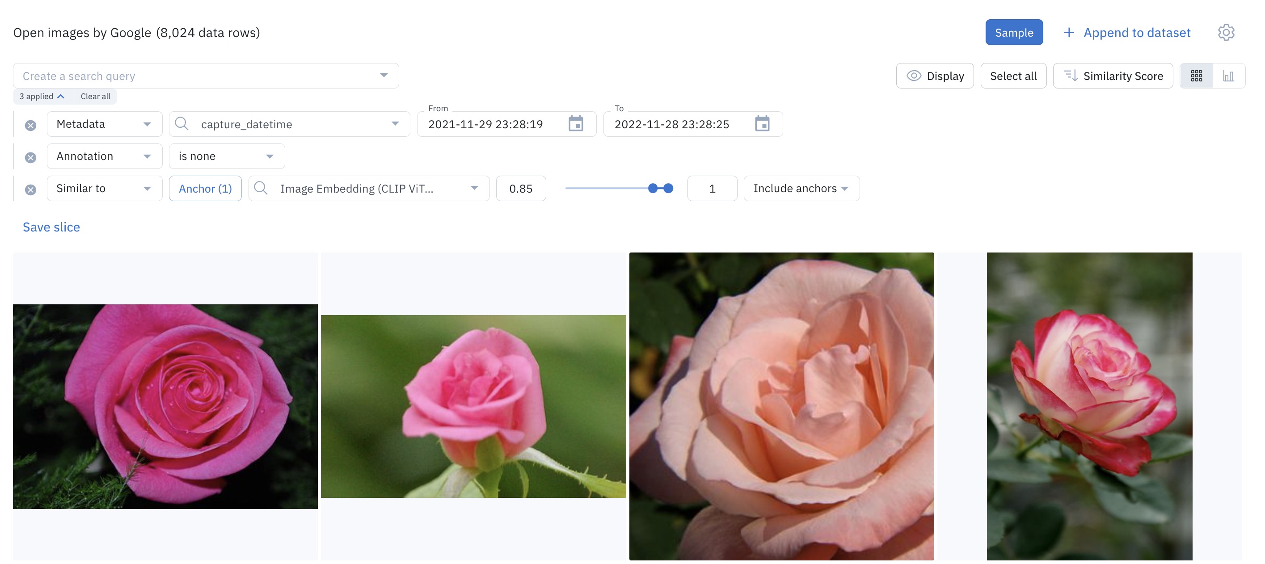Click the Similarity Score sort icon

[x=1070, y=75]
